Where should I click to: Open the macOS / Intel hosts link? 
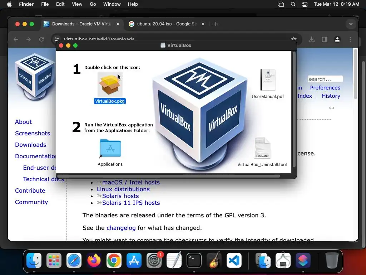131,182
